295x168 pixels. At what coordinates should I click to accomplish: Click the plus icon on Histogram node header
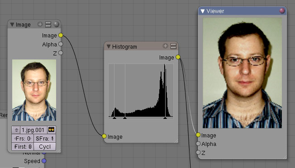pos(166,46)
